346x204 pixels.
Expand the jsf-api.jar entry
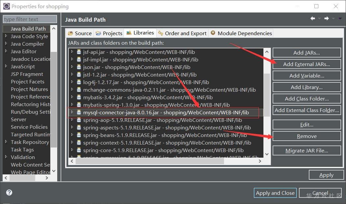pyautogui.click(x=72, y=52)
